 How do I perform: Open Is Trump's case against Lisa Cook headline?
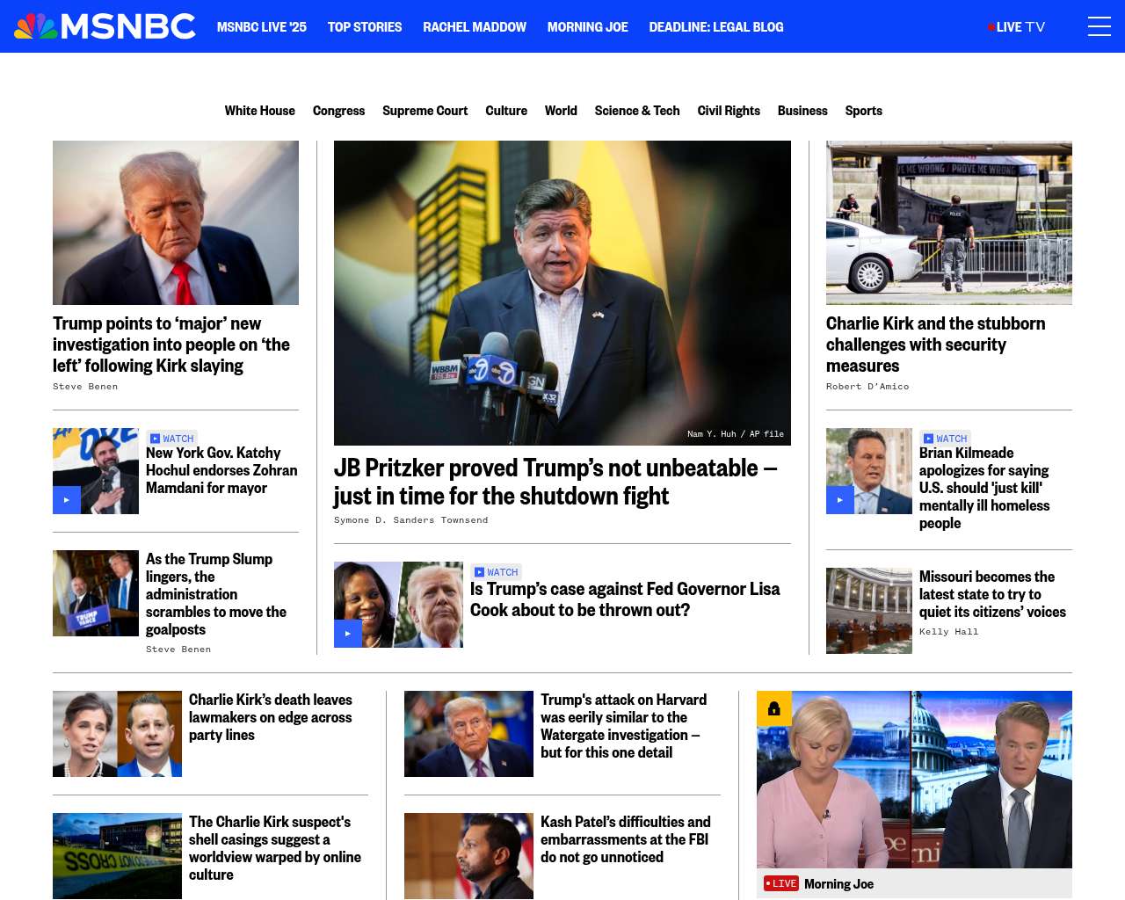[625, 599]
